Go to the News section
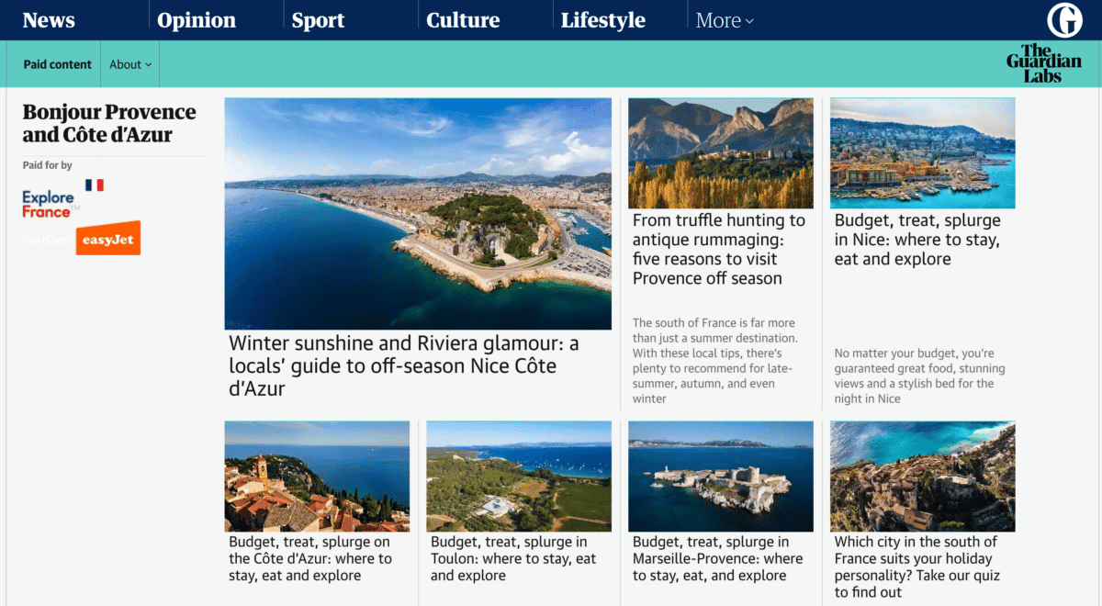This screenshot has width=1102, height=606. 49,20
